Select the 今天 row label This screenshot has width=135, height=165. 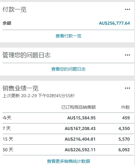(7, 118)
